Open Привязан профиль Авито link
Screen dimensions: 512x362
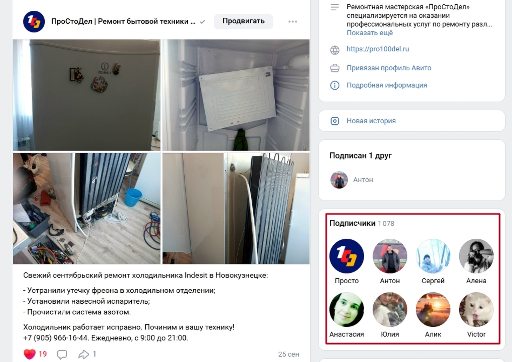click(x=389, y=68)
